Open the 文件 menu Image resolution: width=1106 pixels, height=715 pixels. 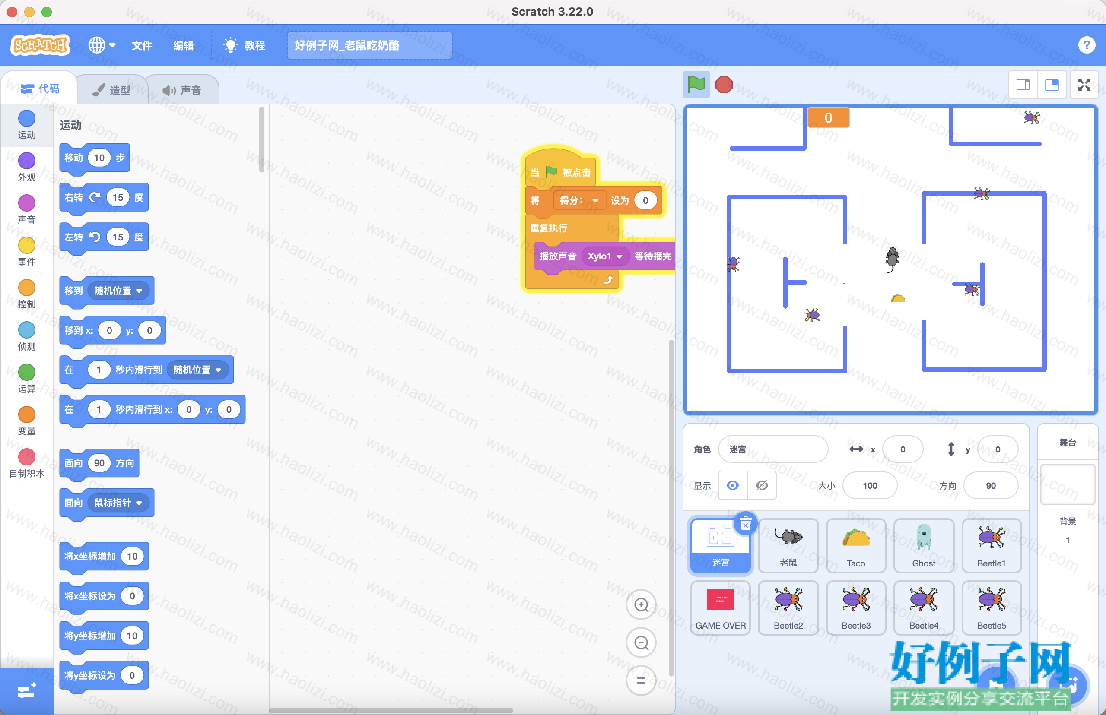click(x=142, y=45)
